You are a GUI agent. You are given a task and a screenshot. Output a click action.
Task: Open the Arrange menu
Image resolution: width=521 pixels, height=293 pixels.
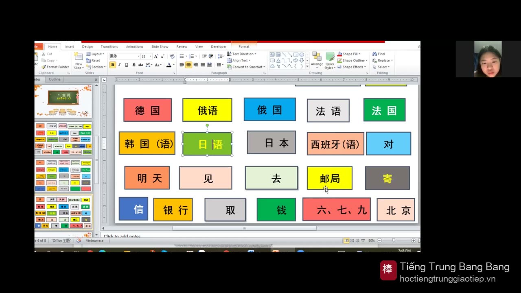click(317, 60)
